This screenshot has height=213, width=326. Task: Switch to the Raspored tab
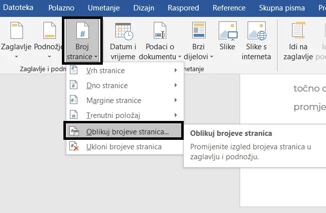[183, 8]
